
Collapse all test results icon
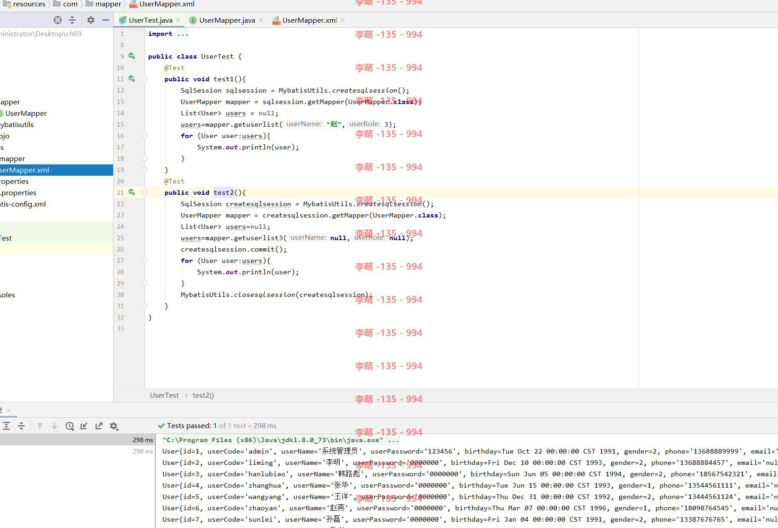click(x=21, y=426)
